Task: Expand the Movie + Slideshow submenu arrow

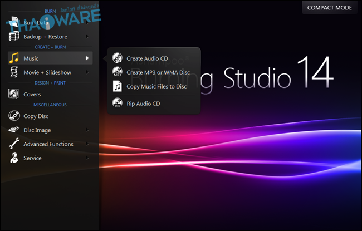Action: (x=87, y=72)
